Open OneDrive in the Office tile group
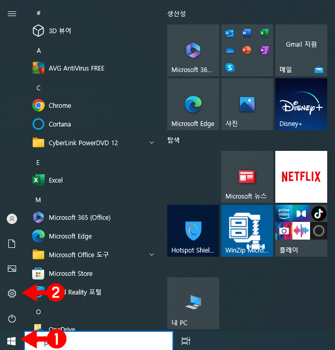Viewport: 335px width, 350px height. [230, 50]
